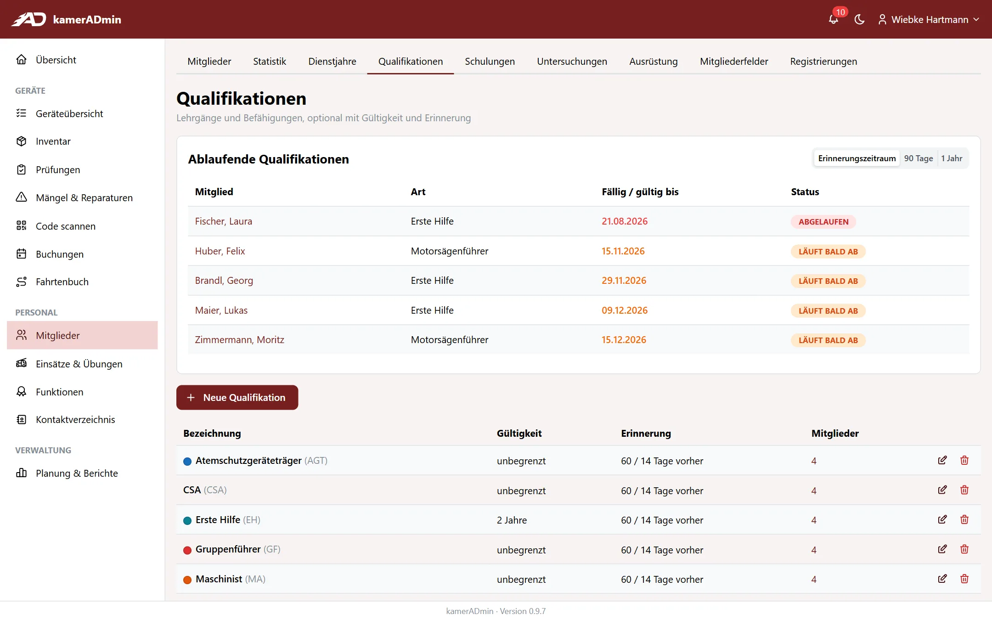Open Mängel & Reparaturen
Screen dimensions: 992x620
pos(82,197)
